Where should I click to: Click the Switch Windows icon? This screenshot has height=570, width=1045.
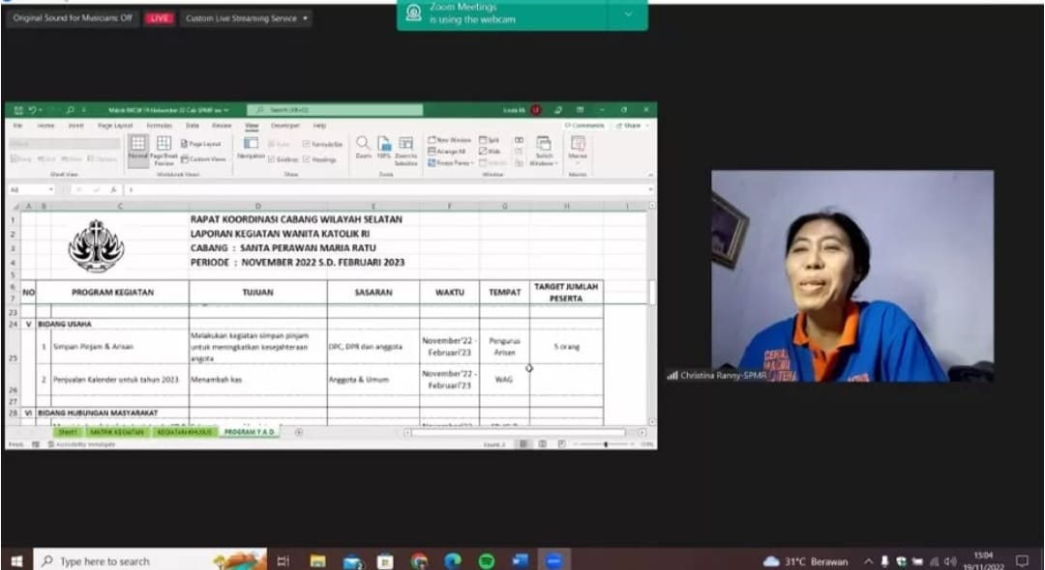pos(544,145)
